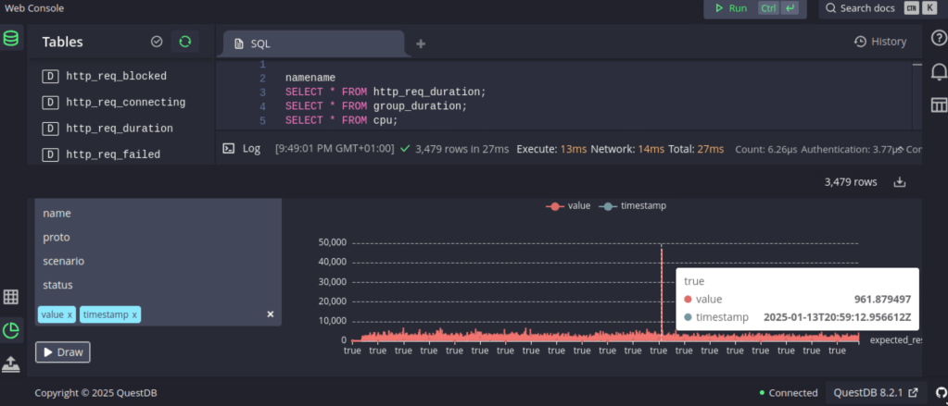Click the database tables icon in left sidebar
This screenshot has width=948, height=406.
point(11,39)
